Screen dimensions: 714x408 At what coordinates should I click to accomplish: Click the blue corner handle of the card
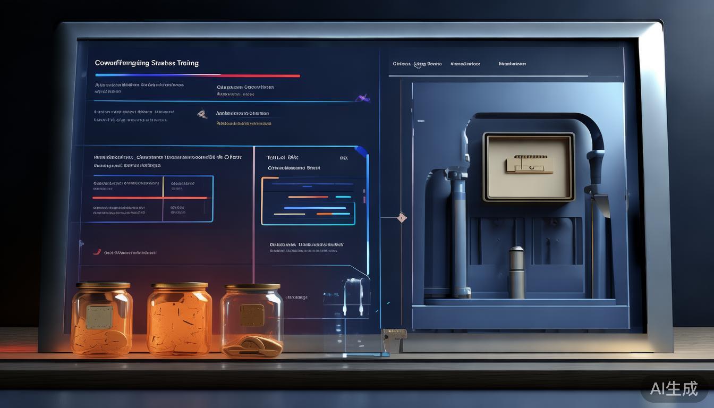point(362,151)
